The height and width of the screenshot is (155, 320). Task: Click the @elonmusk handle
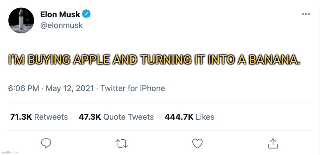click(61, 25)
